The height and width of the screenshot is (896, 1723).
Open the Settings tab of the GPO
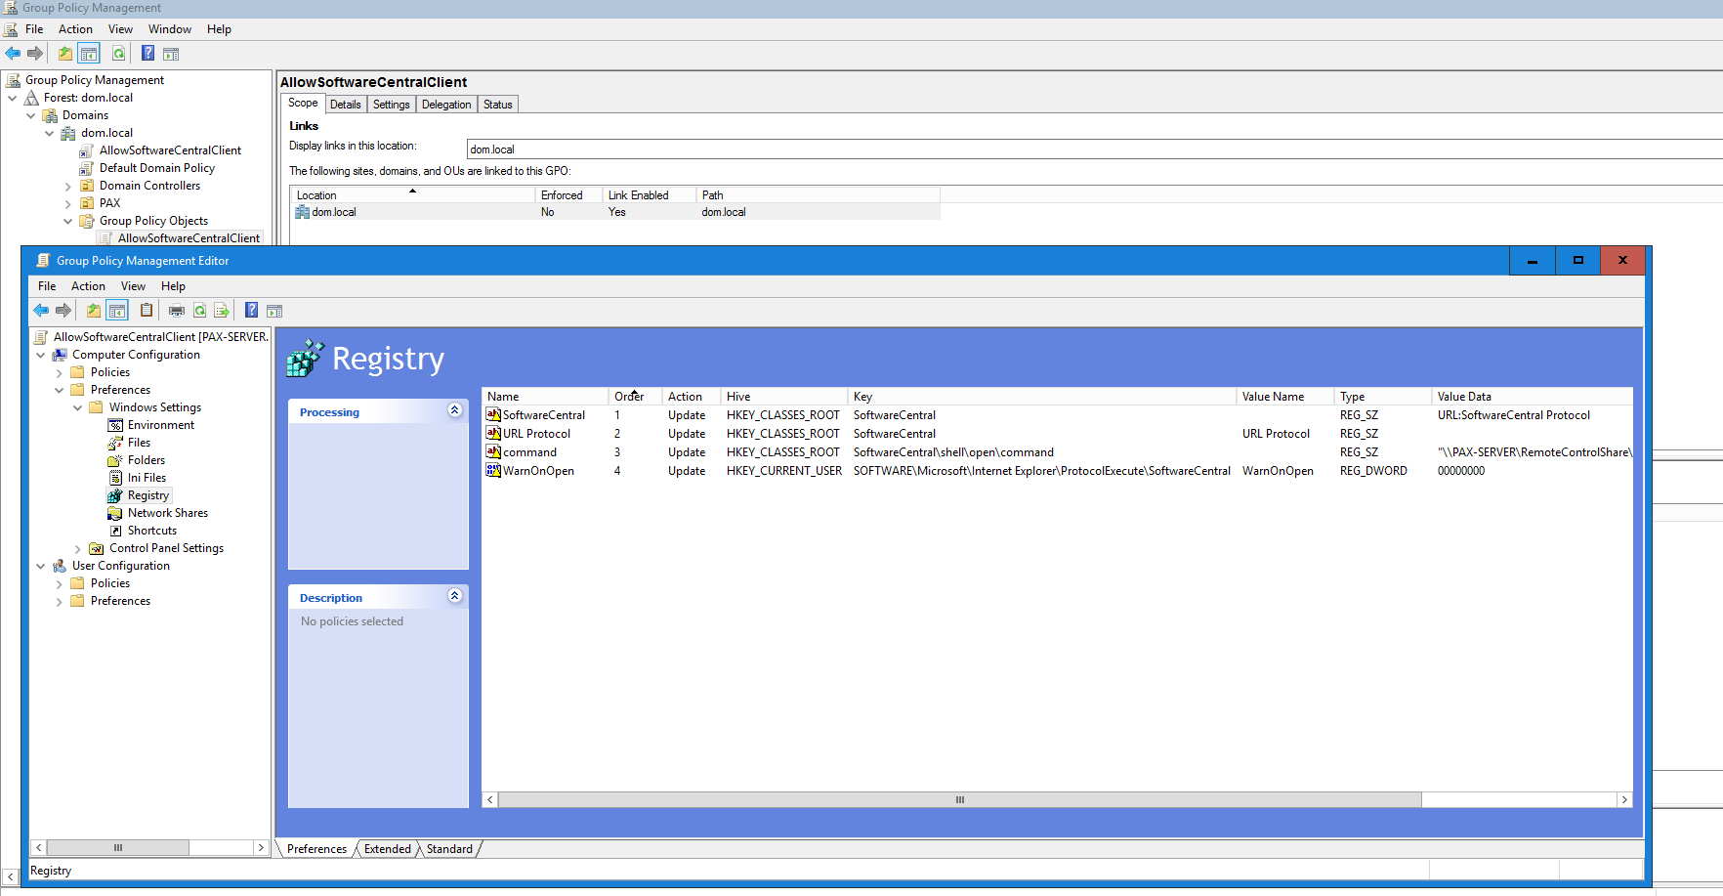391,105
